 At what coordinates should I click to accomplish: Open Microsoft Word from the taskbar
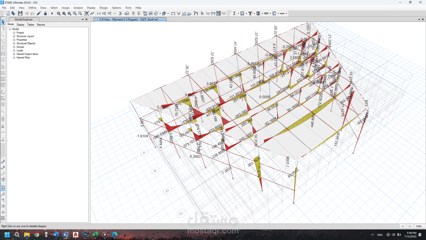(56, 235)
